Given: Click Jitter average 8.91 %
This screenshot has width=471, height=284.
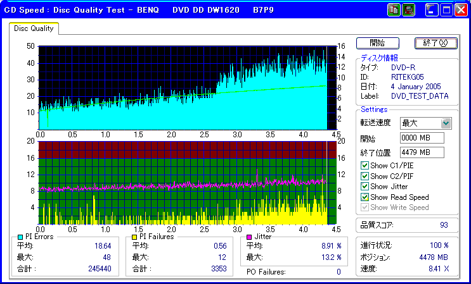Looking at the screenshot, I should [332, 246].
